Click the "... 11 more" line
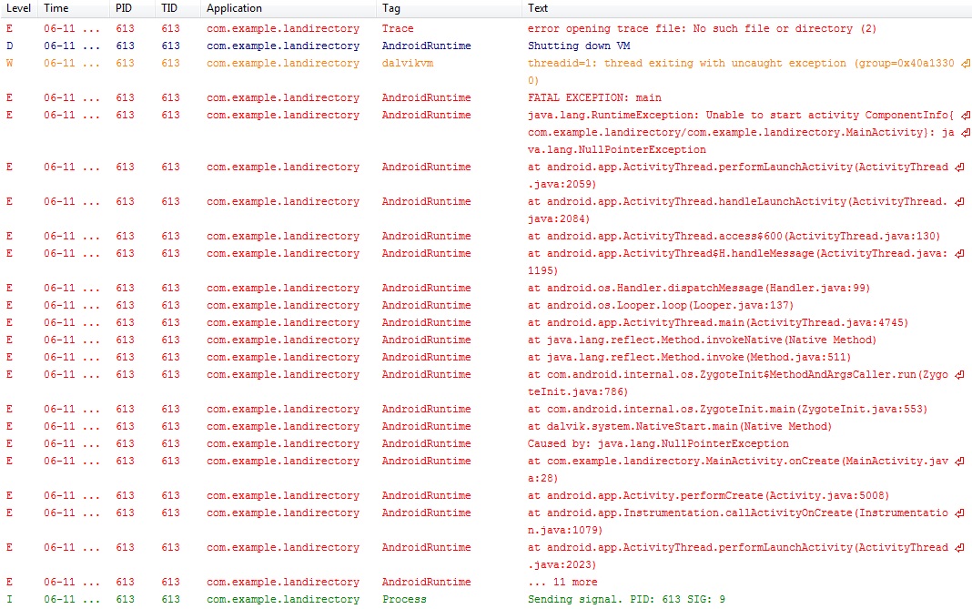972x609 pixels. click(562, 583)
